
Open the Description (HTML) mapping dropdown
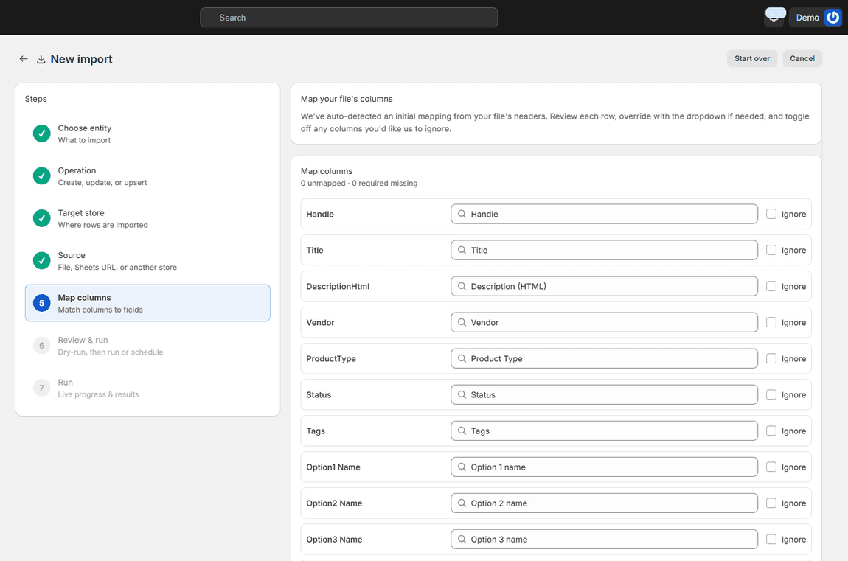604,287
